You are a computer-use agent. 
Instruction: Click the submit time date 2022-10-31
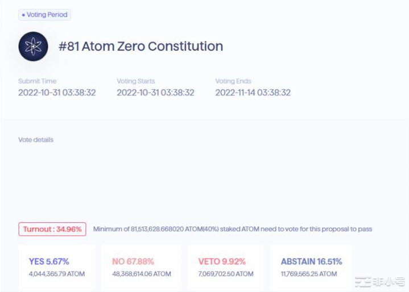(x=57, y=93)
